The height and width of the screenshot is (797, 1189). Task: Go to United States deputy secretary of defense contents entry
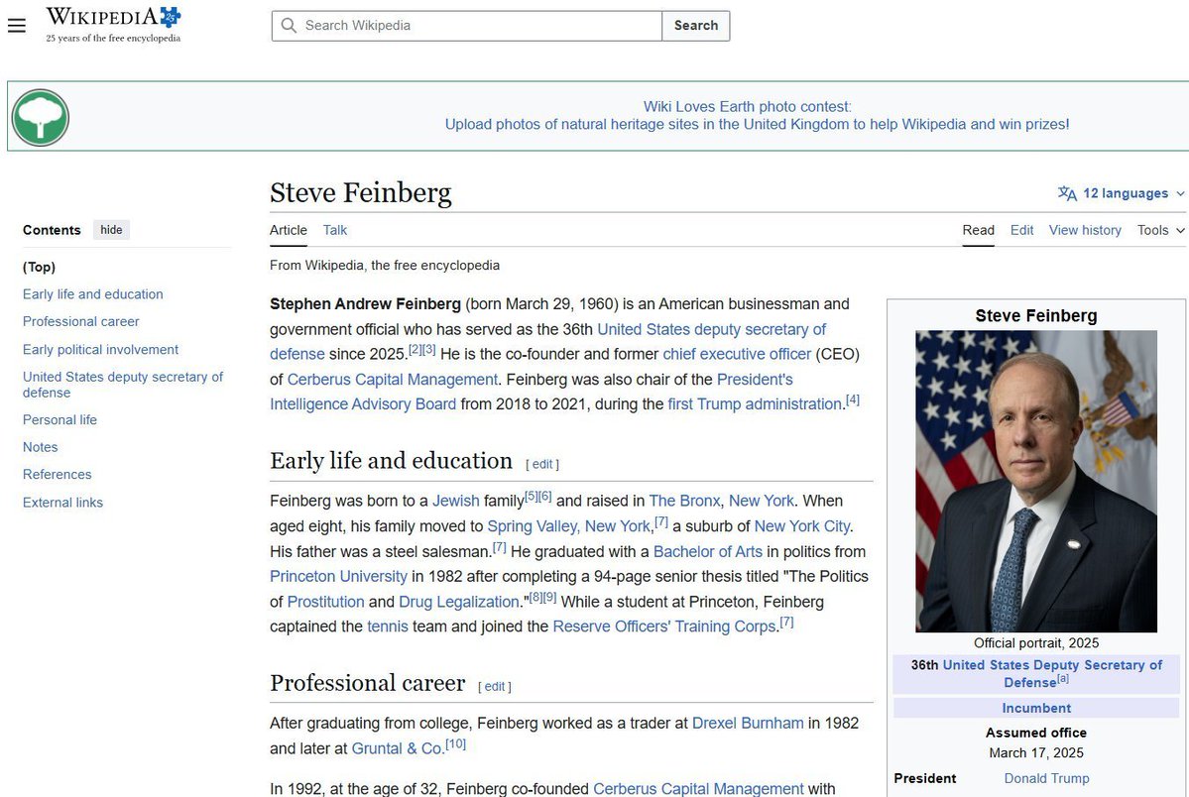coord(123,385)
